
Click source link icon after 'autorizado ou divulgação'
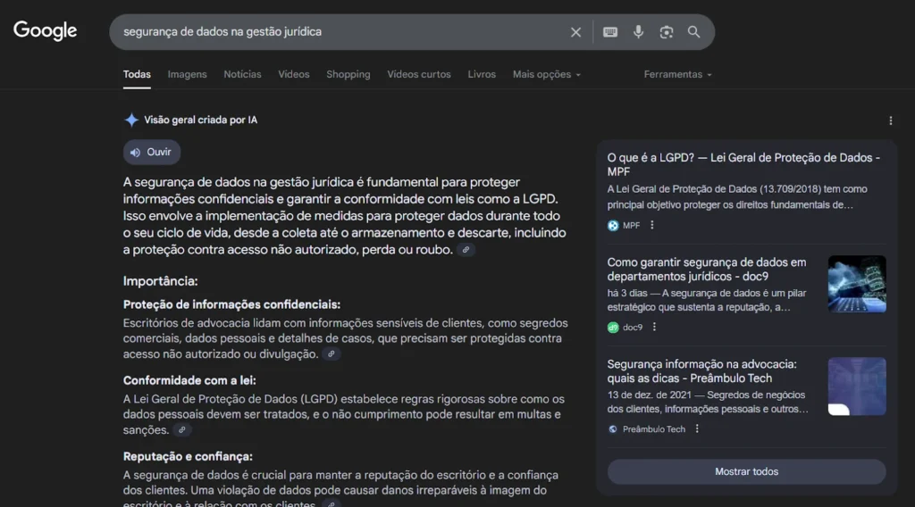point(331,353)
